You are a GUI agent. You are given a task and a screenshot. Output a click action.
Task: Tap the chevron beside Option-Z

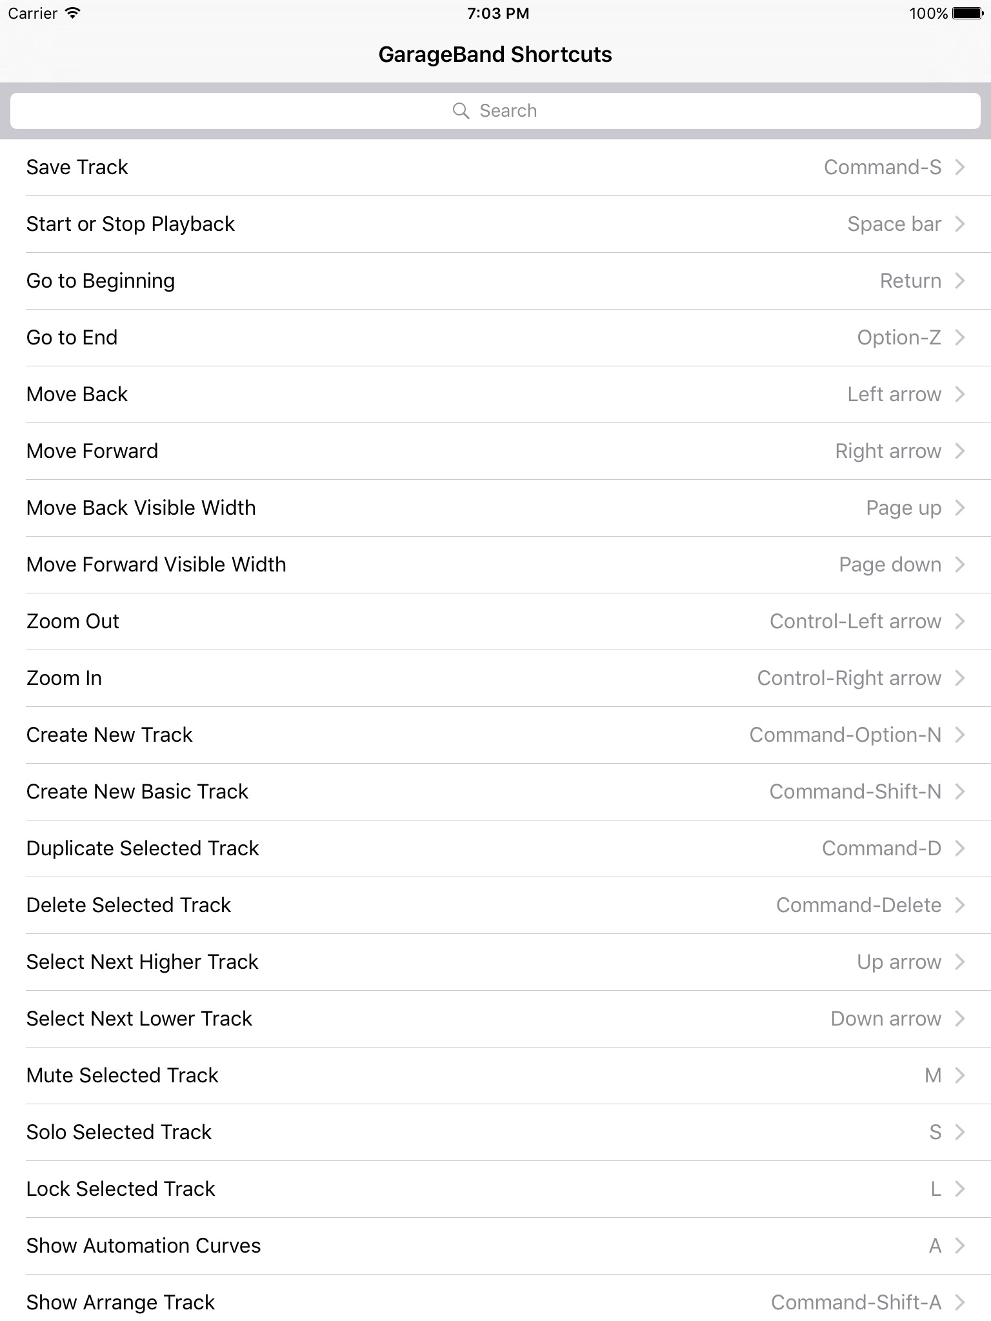click(x=960, y=338)
